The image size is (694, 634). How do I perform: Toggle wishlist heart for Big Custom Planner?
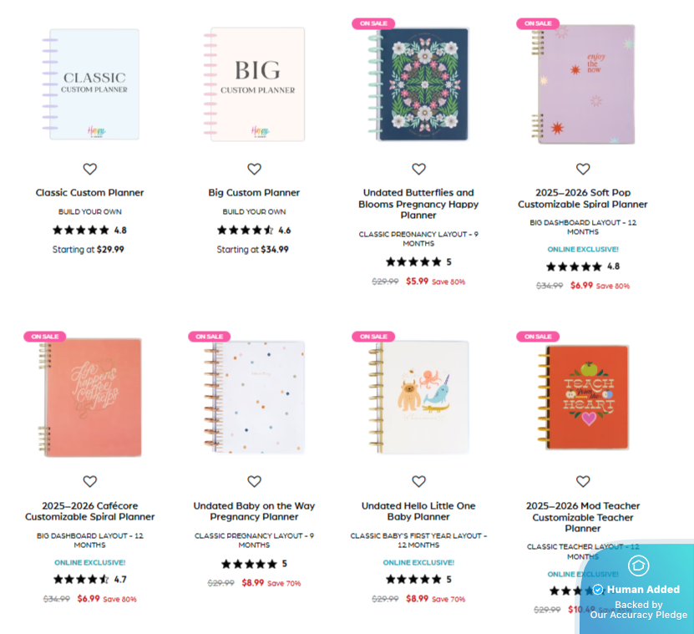coord(254,169)
